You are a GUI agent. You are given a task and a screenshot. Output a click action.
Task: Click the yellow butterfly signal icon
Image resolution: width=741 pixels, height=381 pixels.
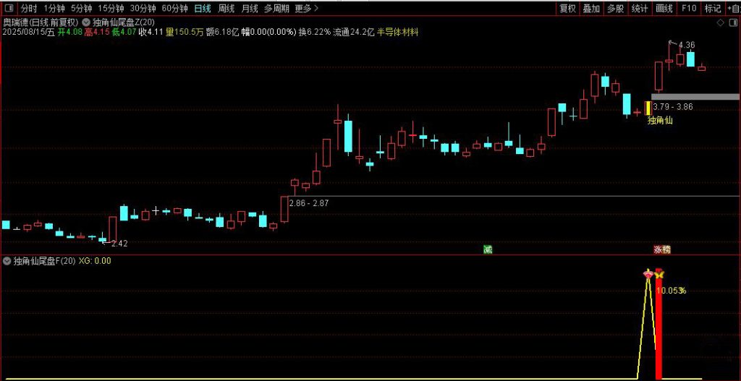click(659, 274)
